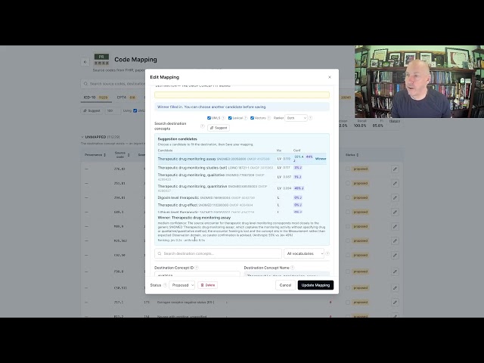Edit mapping for source code Z76.82 row
This screenshot has width=484, height=363.
click(x=395, y=169)
